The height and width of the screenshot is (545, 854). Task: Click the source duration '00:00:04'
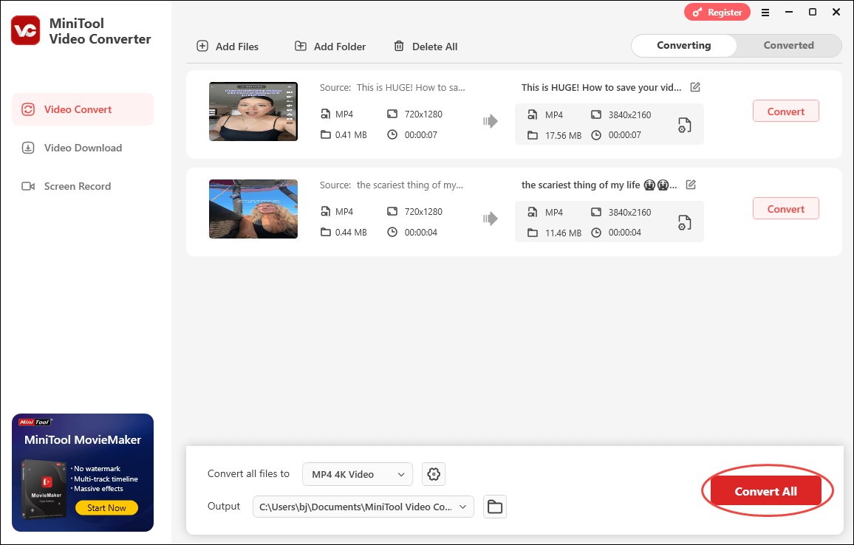420,232
